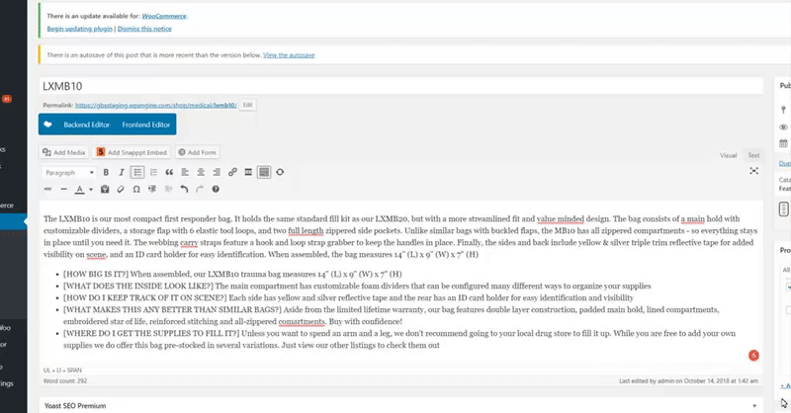
Task: Select the SPAN element in path bar
Action: [75, 371]
